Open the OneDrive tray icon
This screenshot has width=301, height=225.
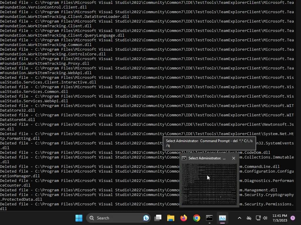point(249,218)
